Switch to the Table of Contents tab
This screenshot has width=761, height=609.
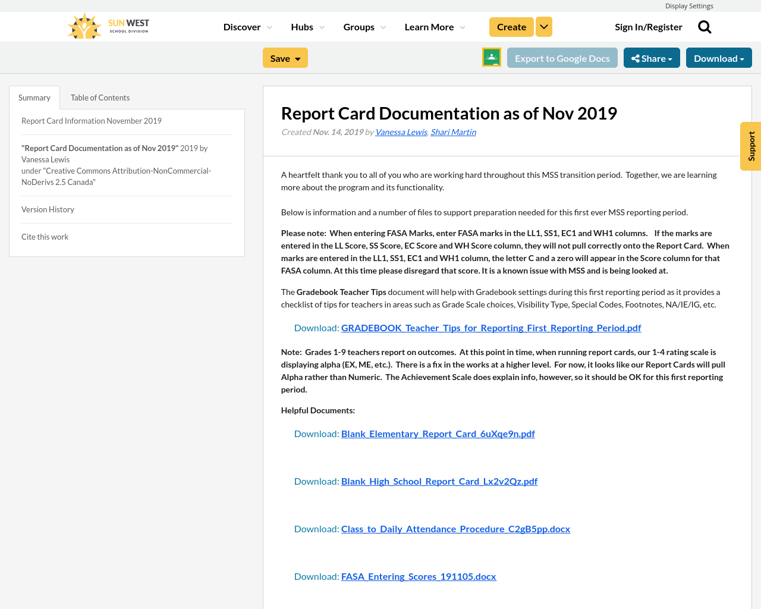(x=100, y=96)
